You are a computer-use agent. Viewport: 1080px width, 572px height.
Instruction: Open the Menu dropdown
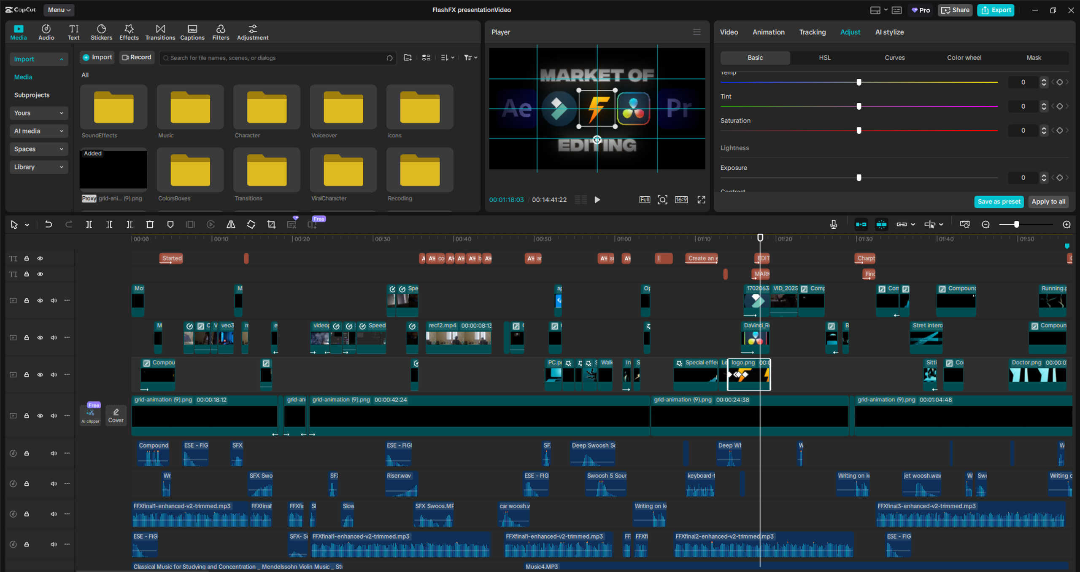point(59,10)
